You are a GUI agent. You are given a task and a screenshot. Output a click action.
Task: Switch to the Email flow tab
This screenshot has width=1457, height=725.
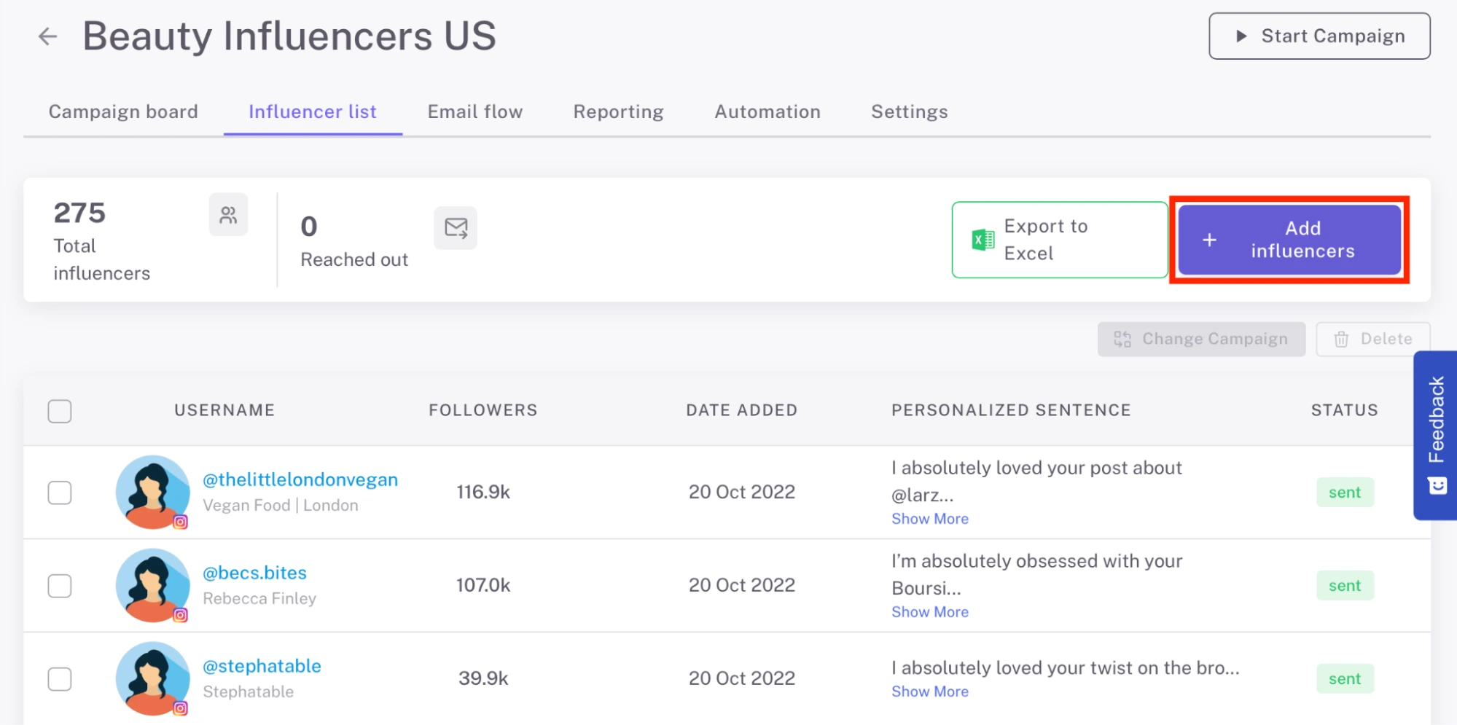475,111
